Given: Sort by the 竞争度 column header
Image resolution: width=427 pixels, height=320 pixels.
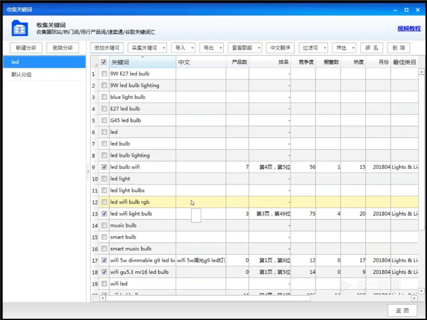Looking at the screenshot, I should click(303, 62).
